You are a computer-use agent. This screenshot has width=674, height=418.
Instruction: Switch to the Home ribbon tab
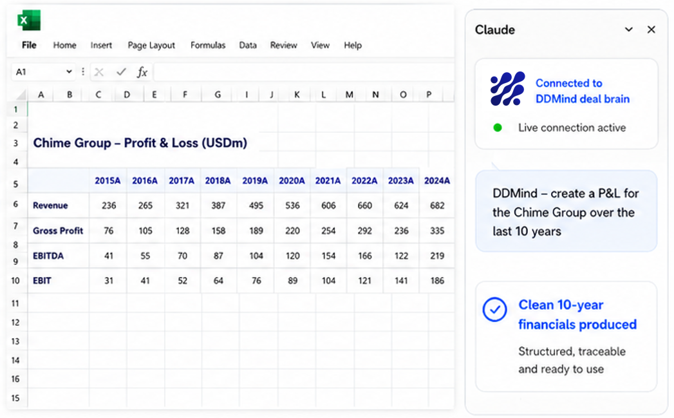[64, 45]
